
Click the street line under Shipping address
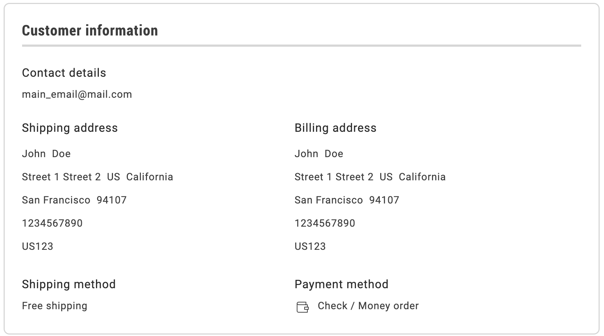point(97,177)
